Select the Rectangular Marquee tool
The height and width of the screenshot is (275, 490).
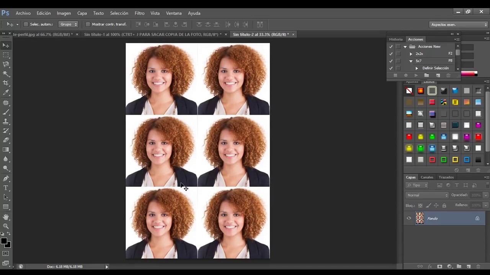click(x=6, y=55)
